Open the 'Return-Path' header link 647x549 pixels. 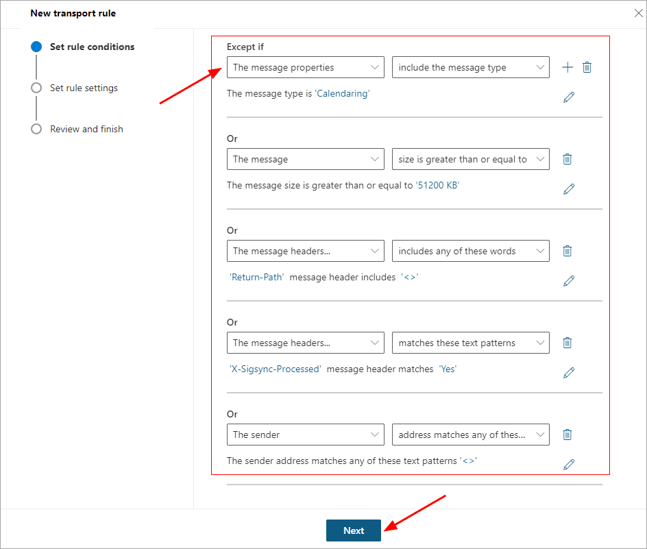point(256,277)
